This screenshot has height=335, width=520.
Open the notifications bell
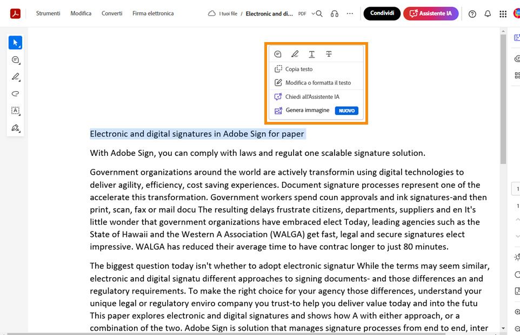[488, 13]
